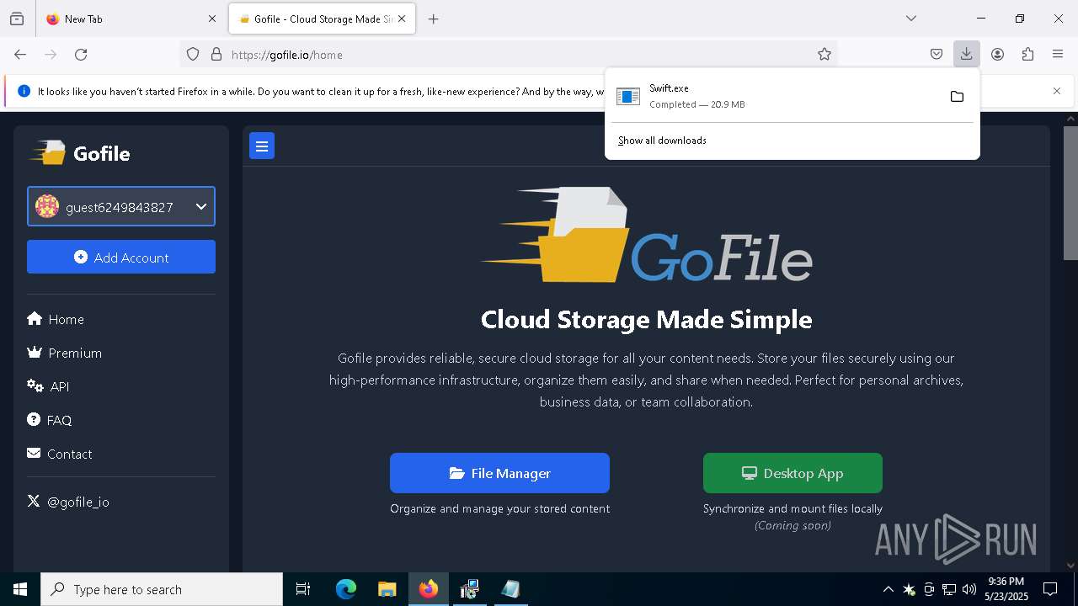
Task: Open the extensions puzzle icon
Action: (1027, 55)
